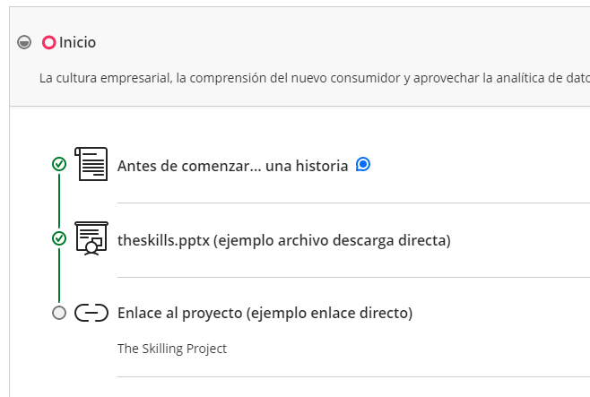Viewport: 590px width, 397px height.
Task: Click the divider line below The Skilling Project
Action: (x=353, y=376)
